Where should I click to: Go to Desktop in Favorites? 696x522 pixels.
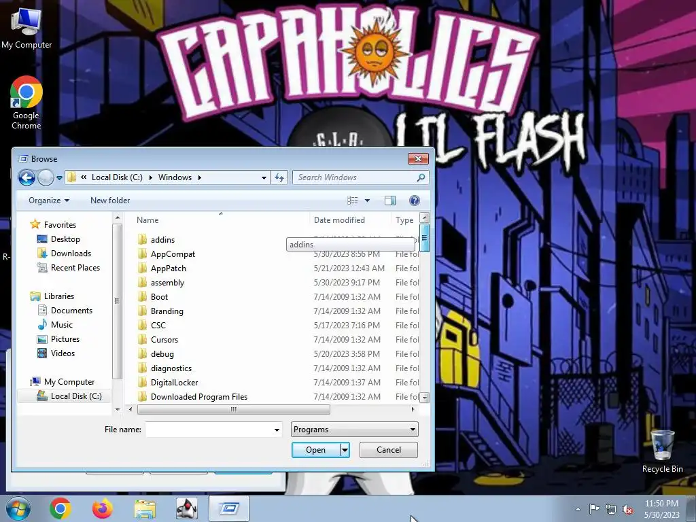(65, 239)
